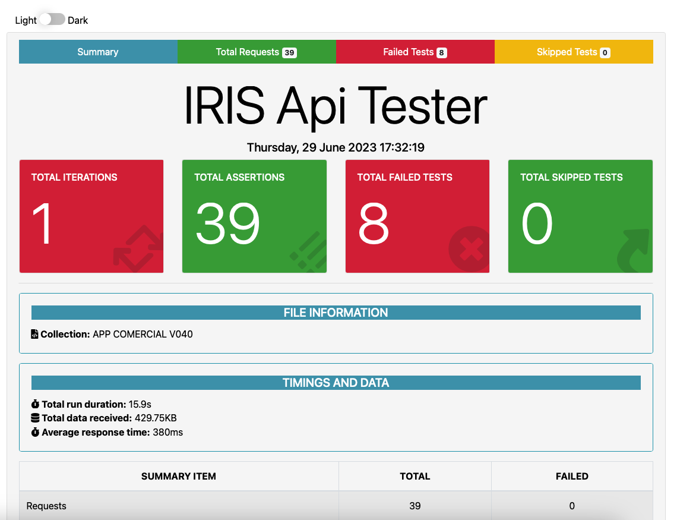The height and width of the screenshot is (520, 677).
Task: Click the assertions checklist icon
Action: point(309,250)
